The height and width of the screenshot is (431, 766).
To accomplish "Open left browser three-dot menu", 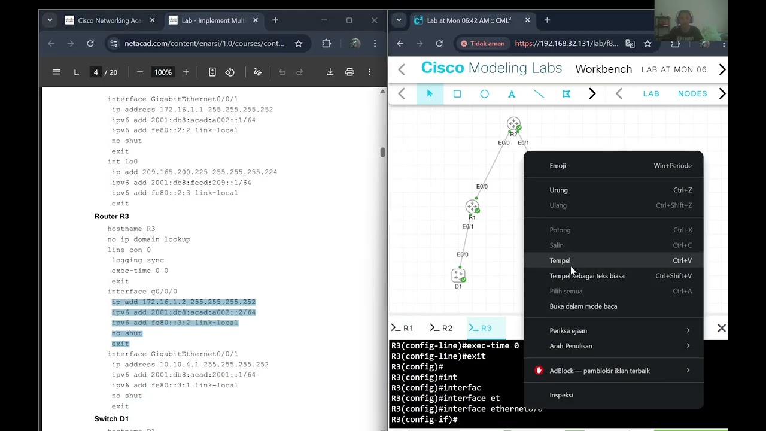I will 375,43.
